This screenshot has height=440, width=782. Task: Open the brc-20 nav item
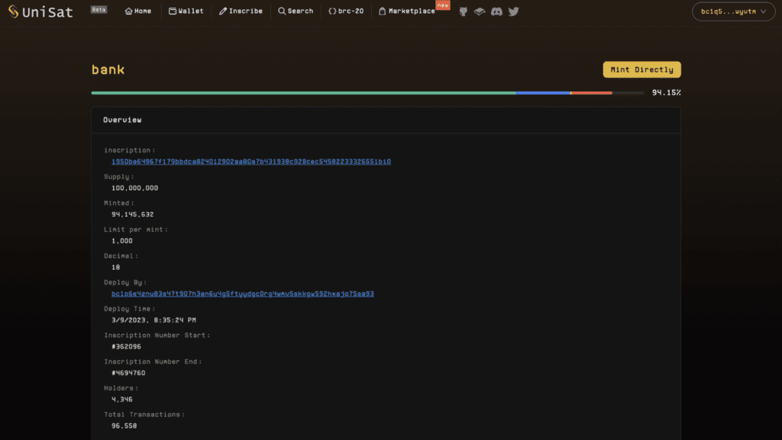[x=346, y=11]
